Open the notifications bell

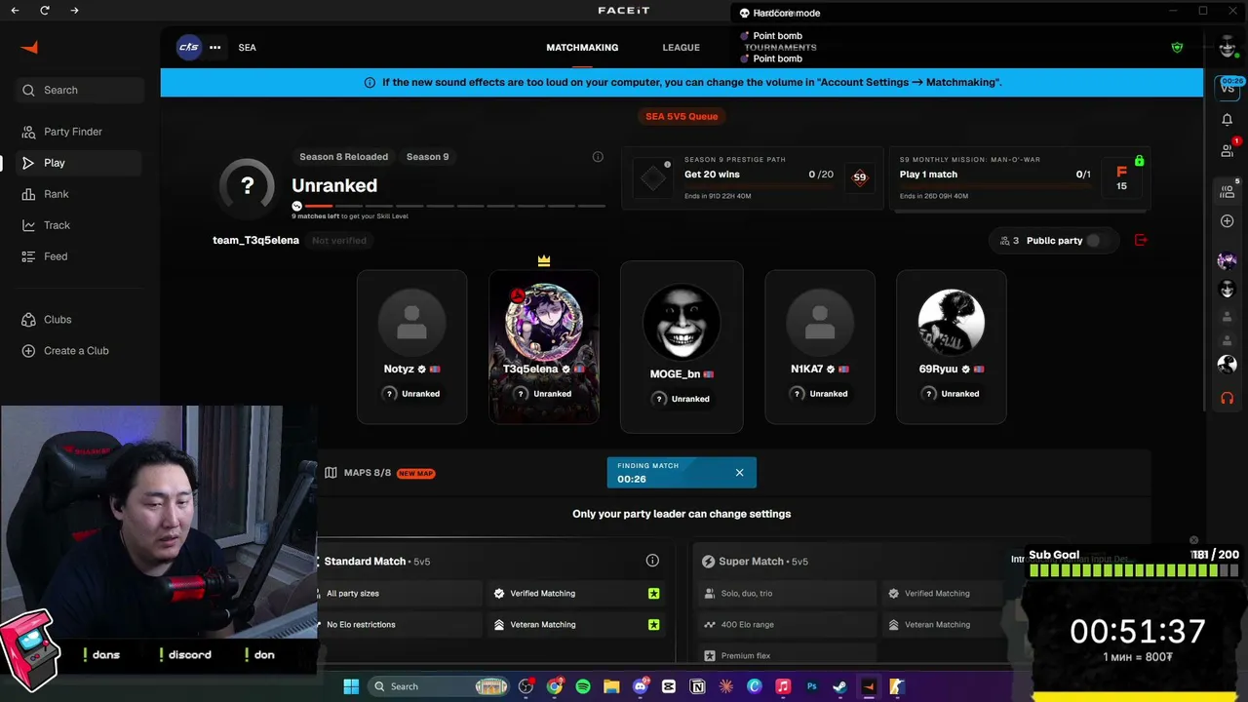[1227, 119]
